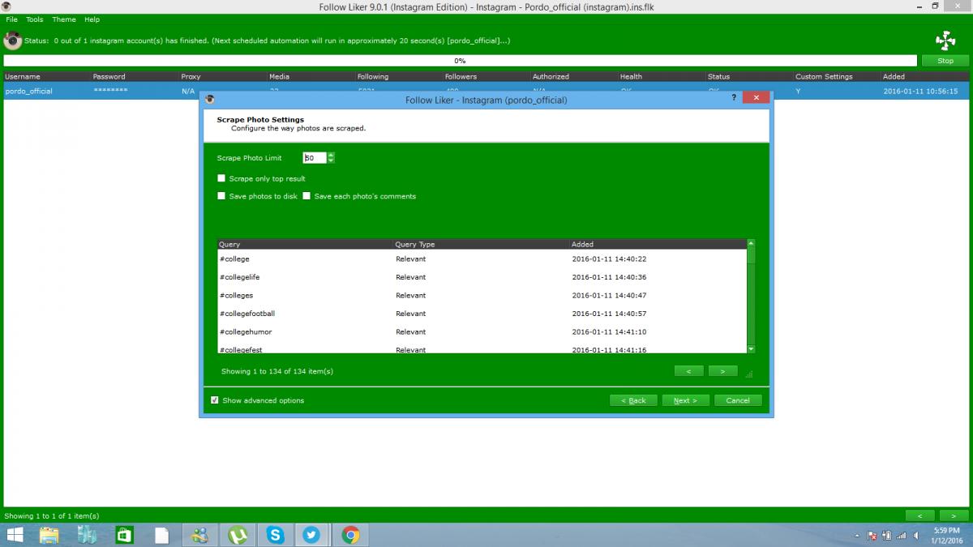This screenshot has height=547, width=973.
Task: Show hidden system tray icons
Action: click(x=858, y=536)
